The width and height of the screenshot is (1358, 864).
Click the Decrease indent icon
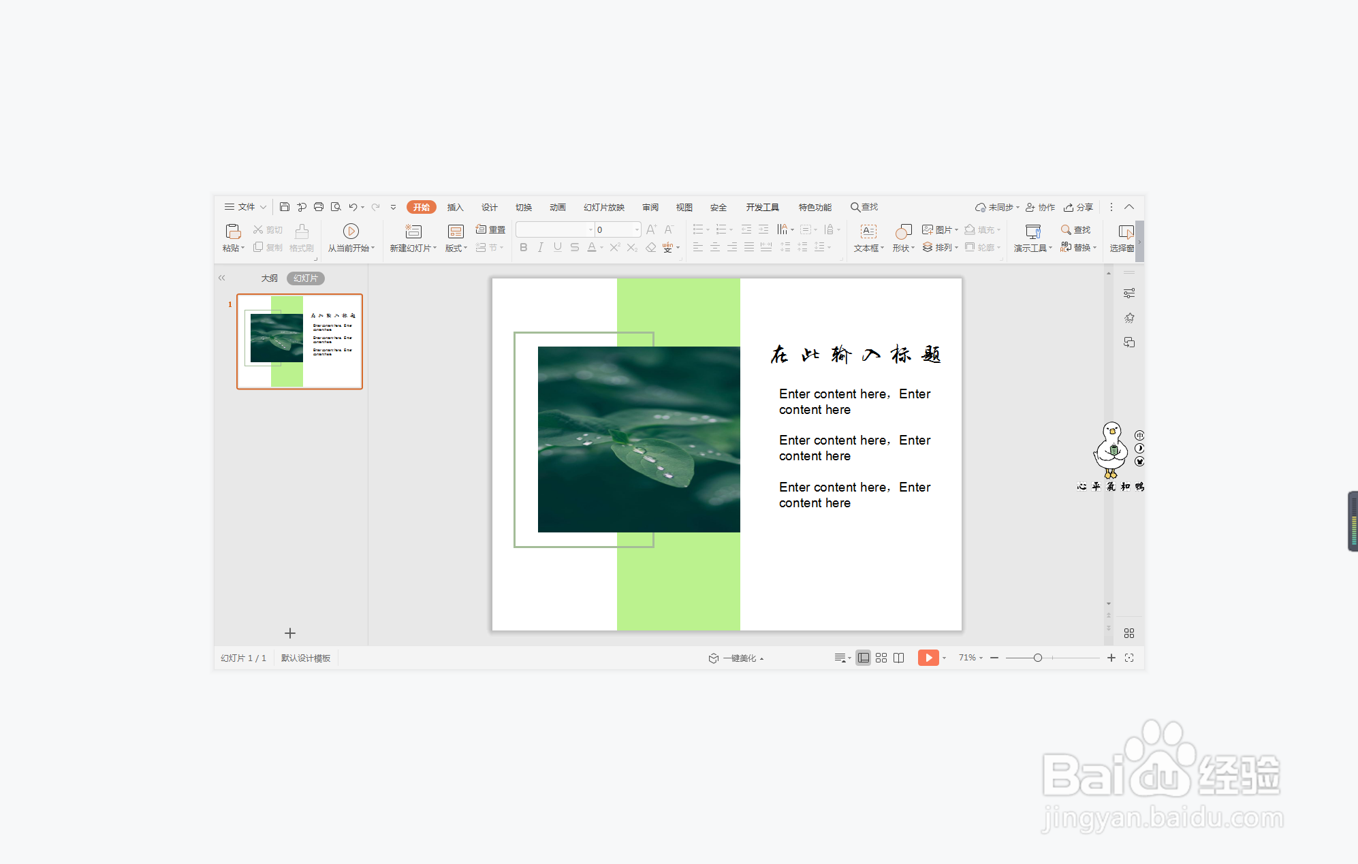click(x=746, y=229)
